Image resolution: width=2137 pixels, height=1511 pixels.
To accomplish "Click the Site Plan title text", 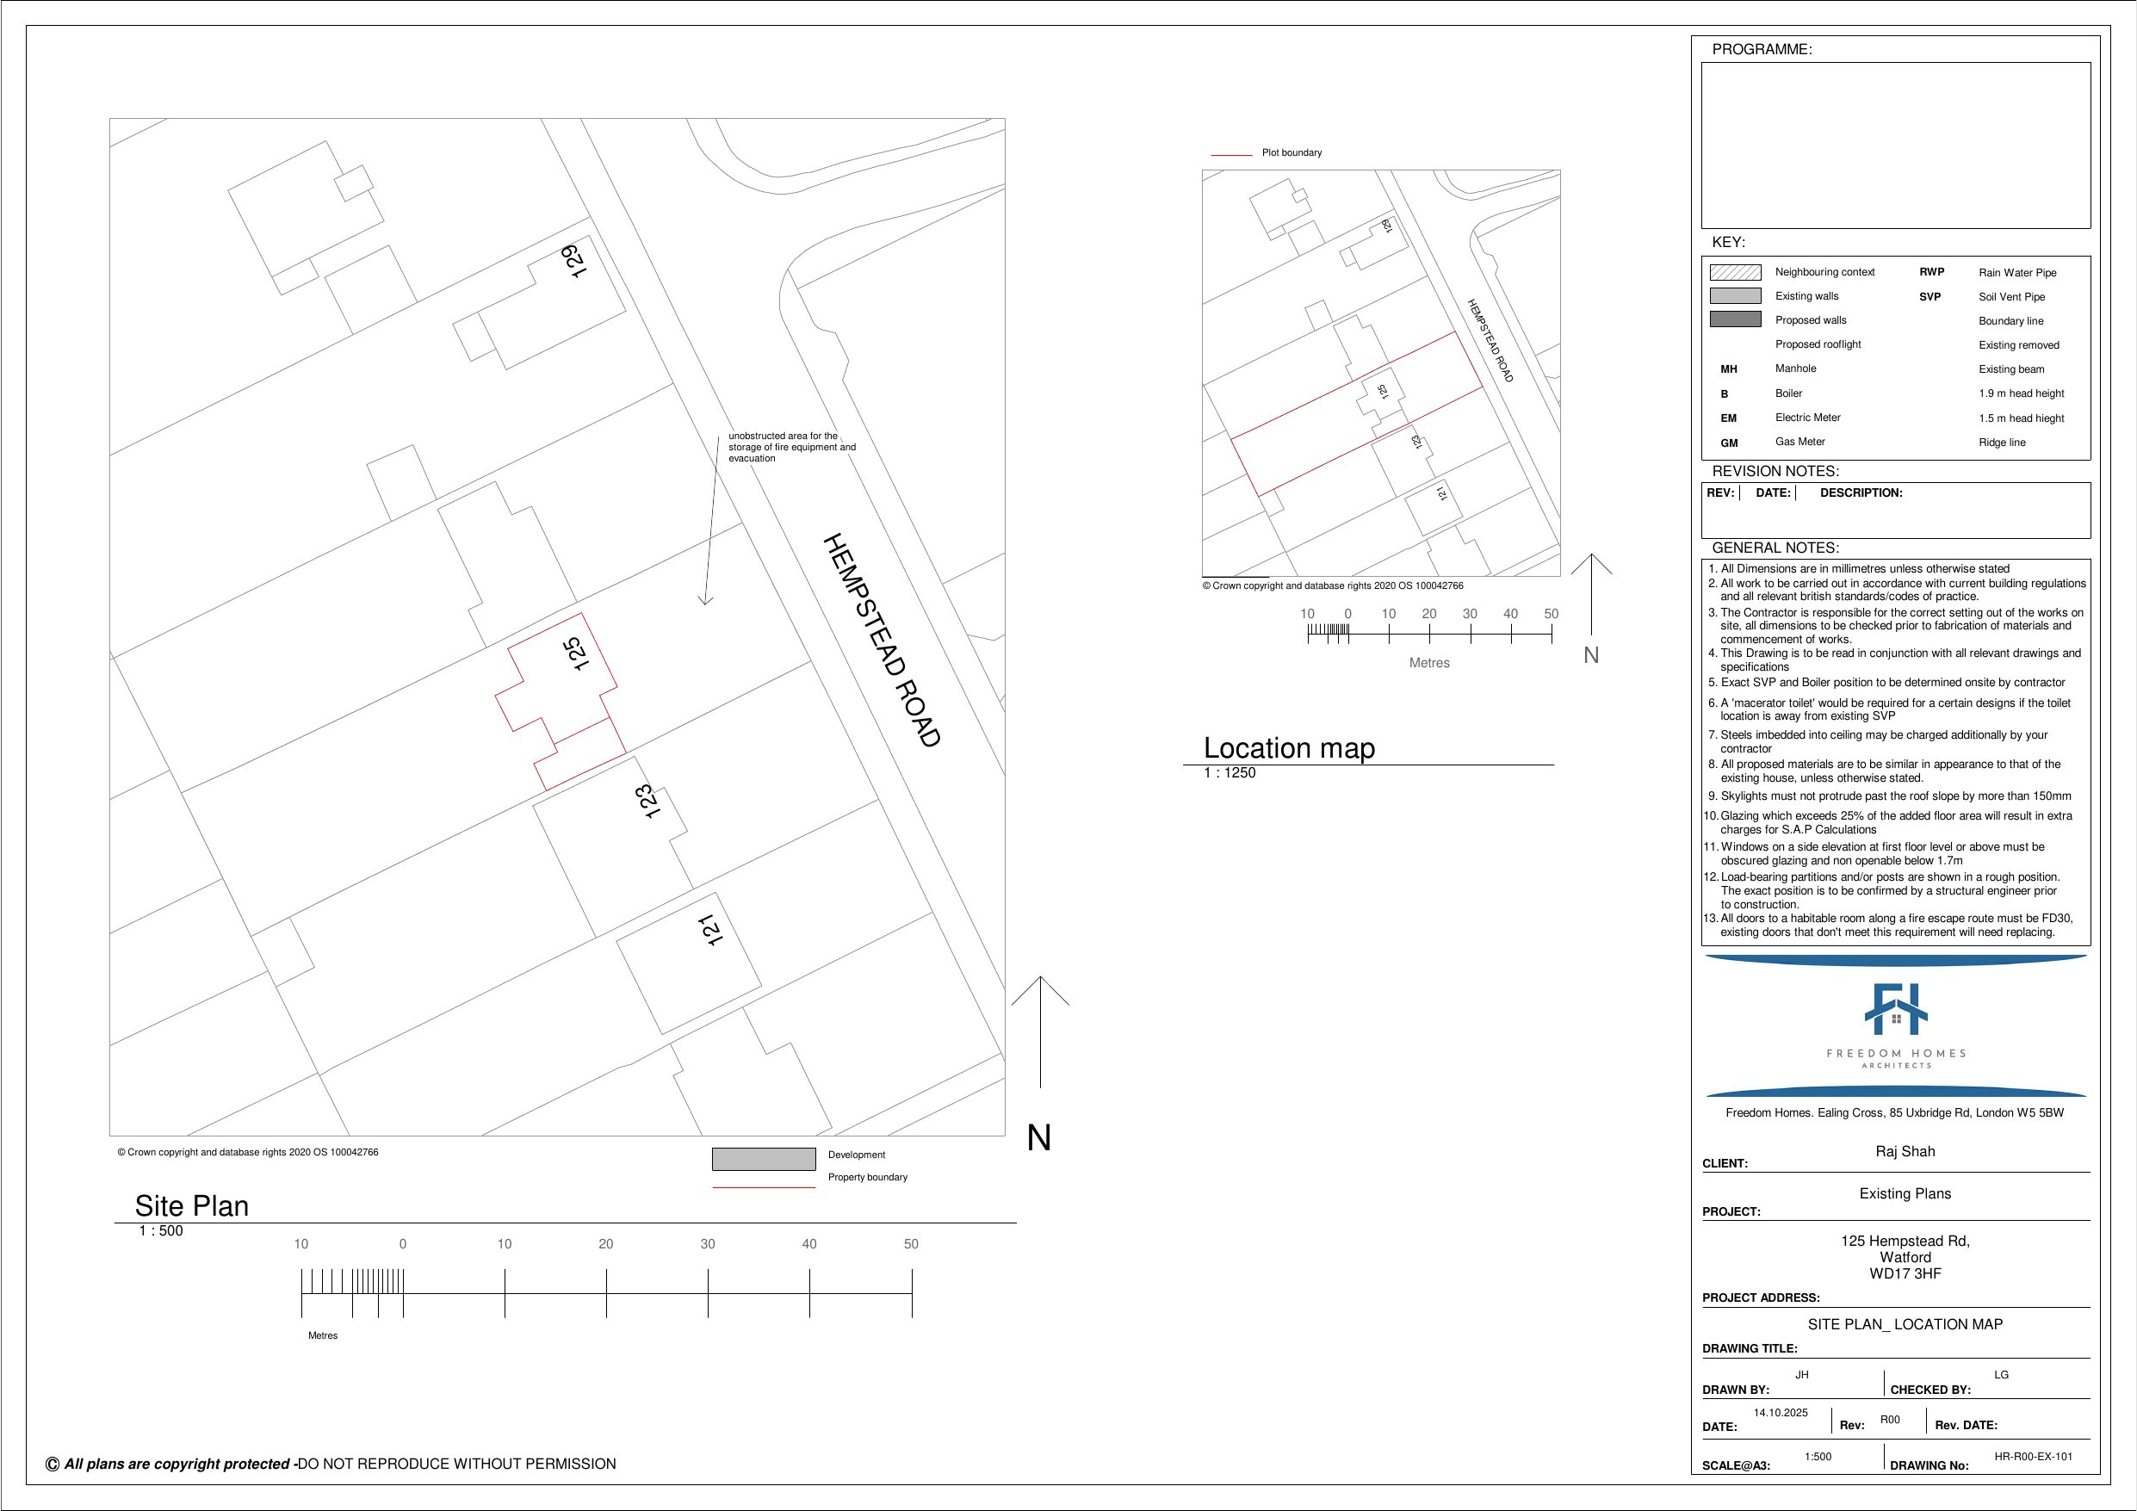I will point(192,1206).
